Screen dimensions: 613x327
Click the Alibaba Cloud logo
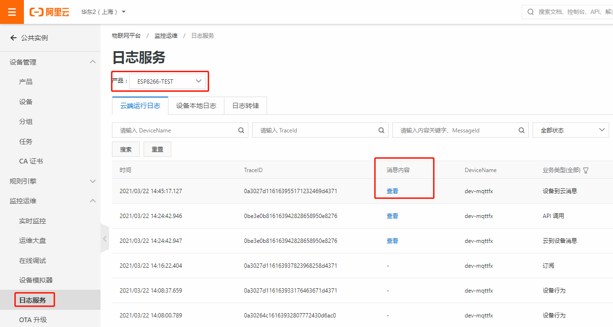coord(49,12)
